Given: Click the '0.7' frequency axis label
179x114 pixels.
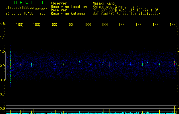Looking at the screenshot, I should coord(2,94).
